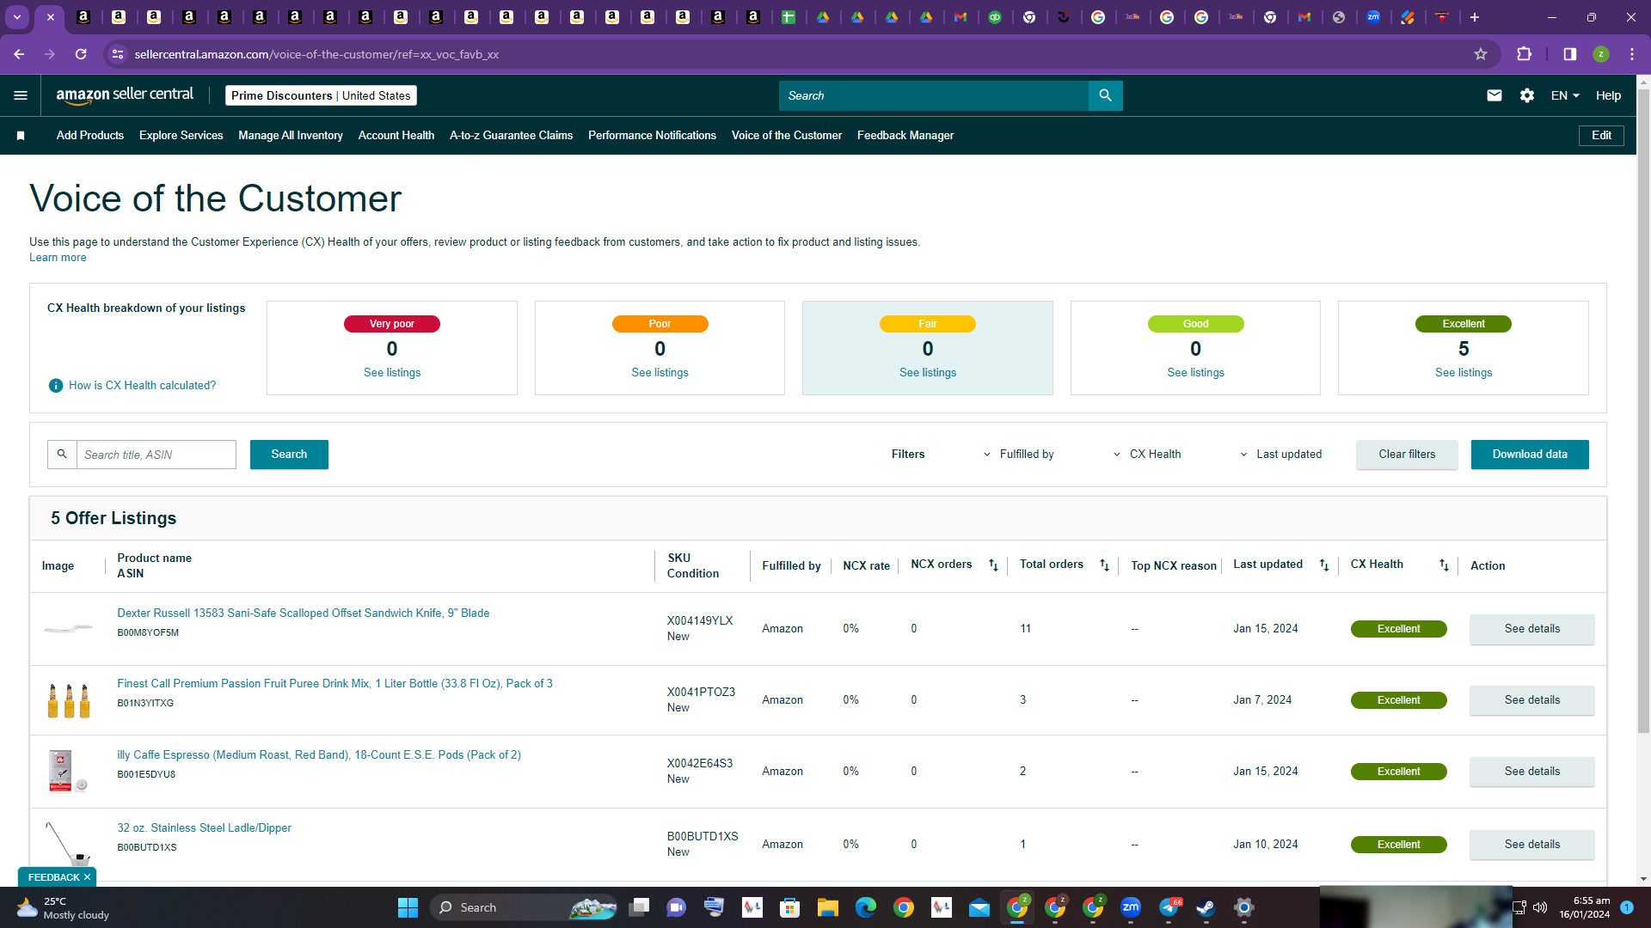Click How is CX Health calculated link
Viewport: 1651px width, 928px height.
143,386
